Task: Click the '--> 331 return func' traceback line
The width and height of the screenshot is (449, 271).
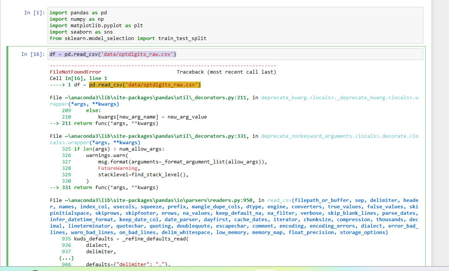Action: click(x=104, y=188)
